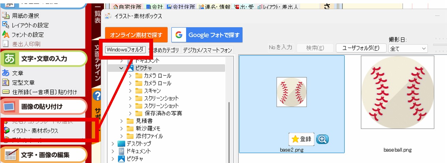Open 定型文章 template text item
447x163 pixels.
pos(23,82)
